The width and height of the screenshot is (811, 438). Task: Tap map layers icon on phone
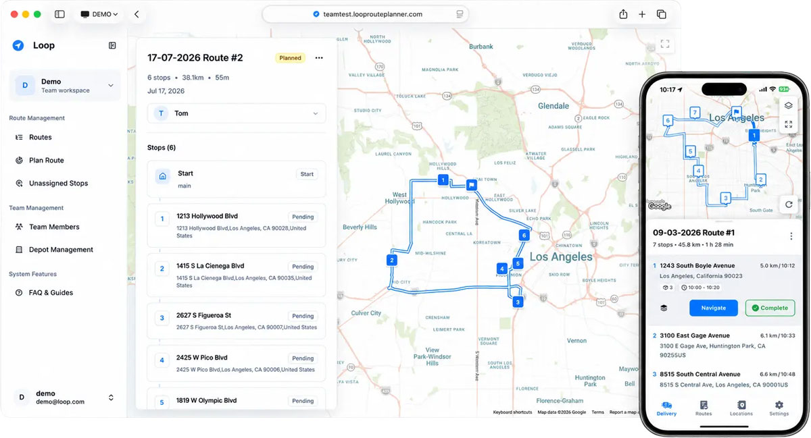tap(788, 106)
